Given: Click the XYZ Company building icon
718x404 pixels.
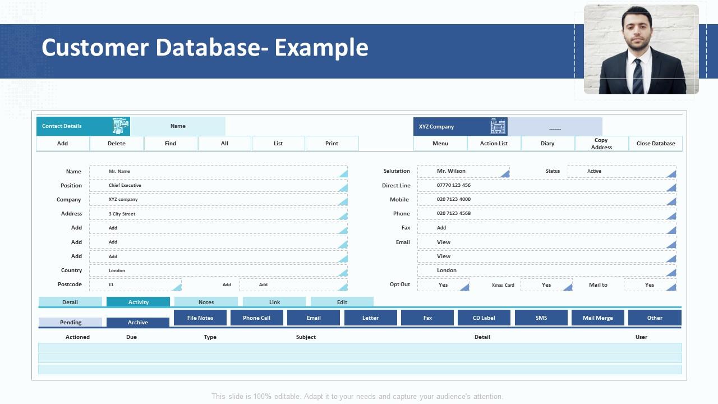Looking at the screenshot, I should 498,126.
